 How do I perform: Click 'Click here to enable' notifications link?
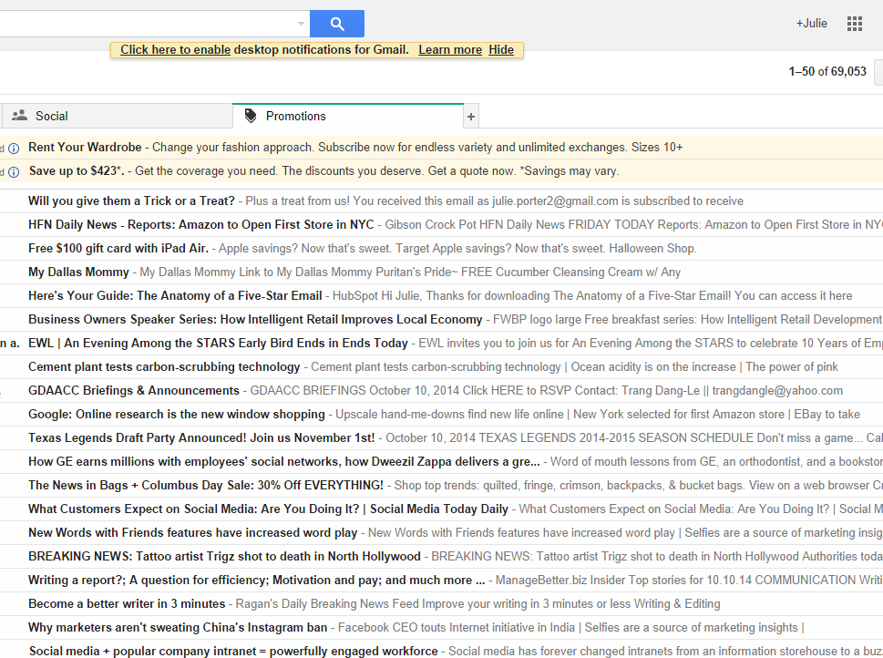tap(175, 49)
